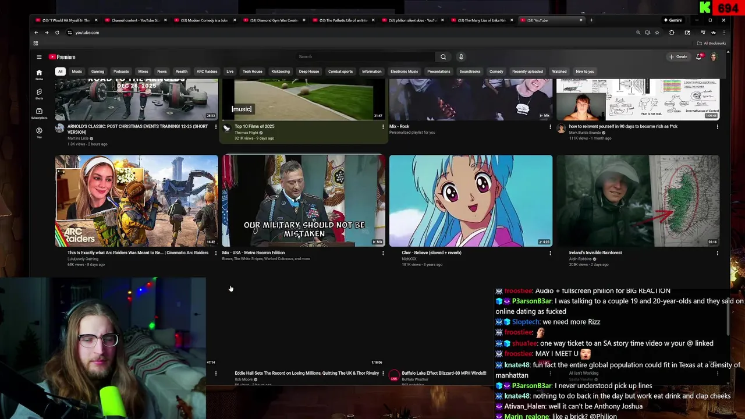Open Subscriptions in sidebar

[x=39, y=113]
